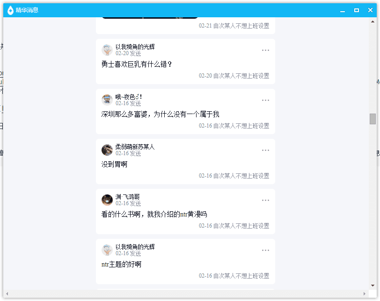
Task: Open sender name 柔弱萌新苏某人
Action: [x=135, y=147]
